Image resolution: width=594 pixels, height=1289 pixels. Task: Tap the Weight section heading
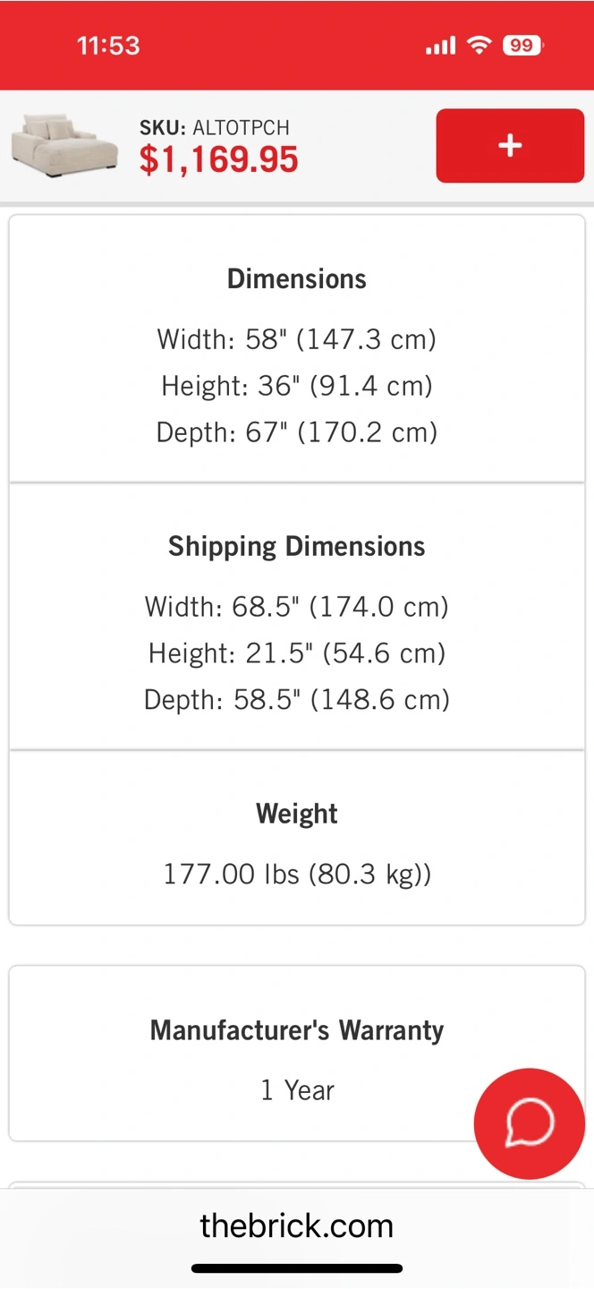(x=297, y=814)
